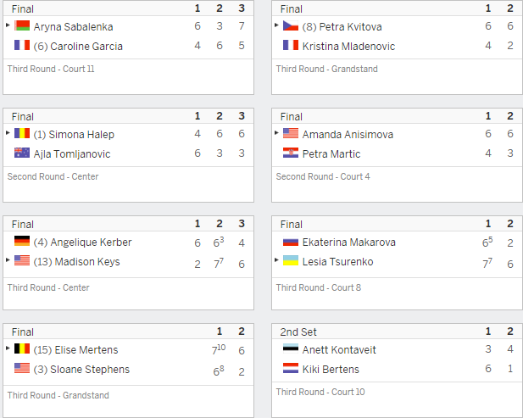This screenshot has height=418, width=523.
Task: Select the Kristina Mladenovic name link
Action: tap(348, 47)
